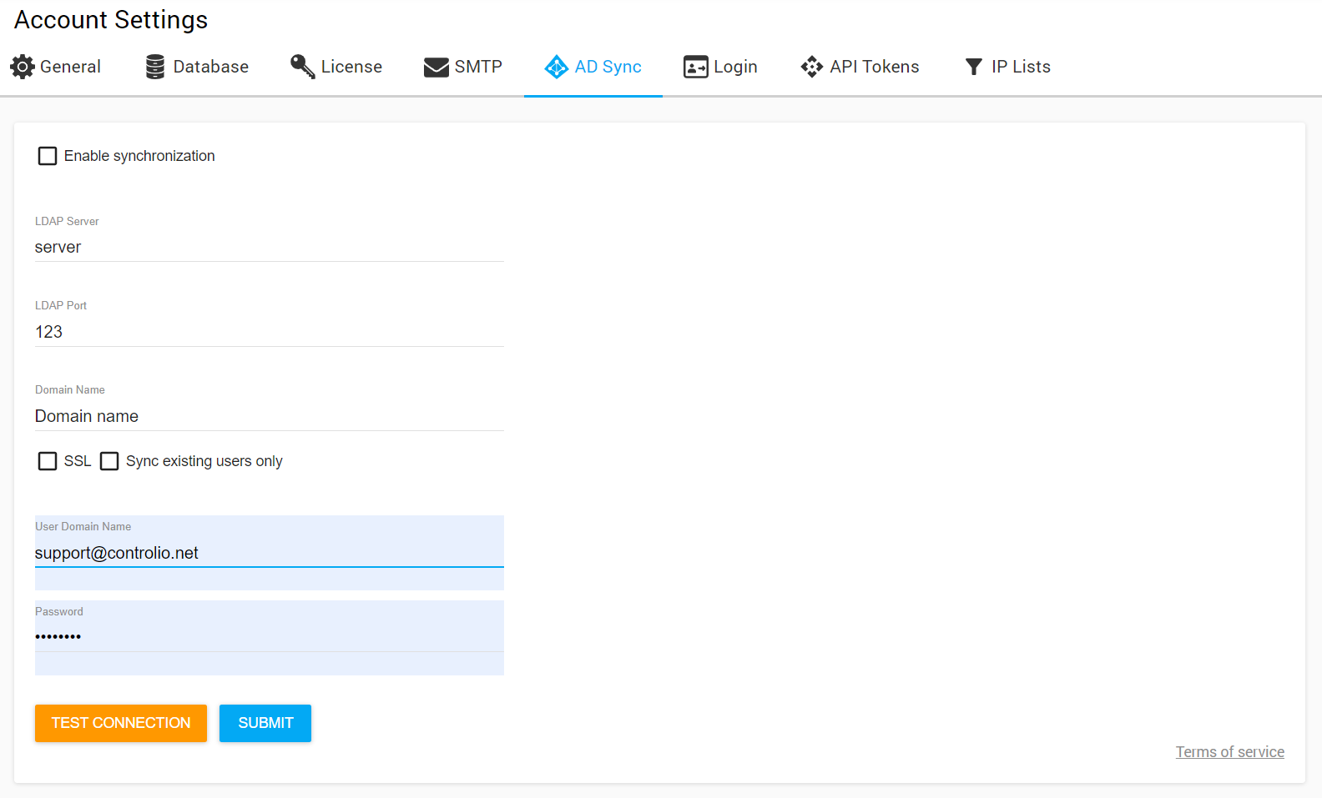Select the Domain Name input

[269, 416]
